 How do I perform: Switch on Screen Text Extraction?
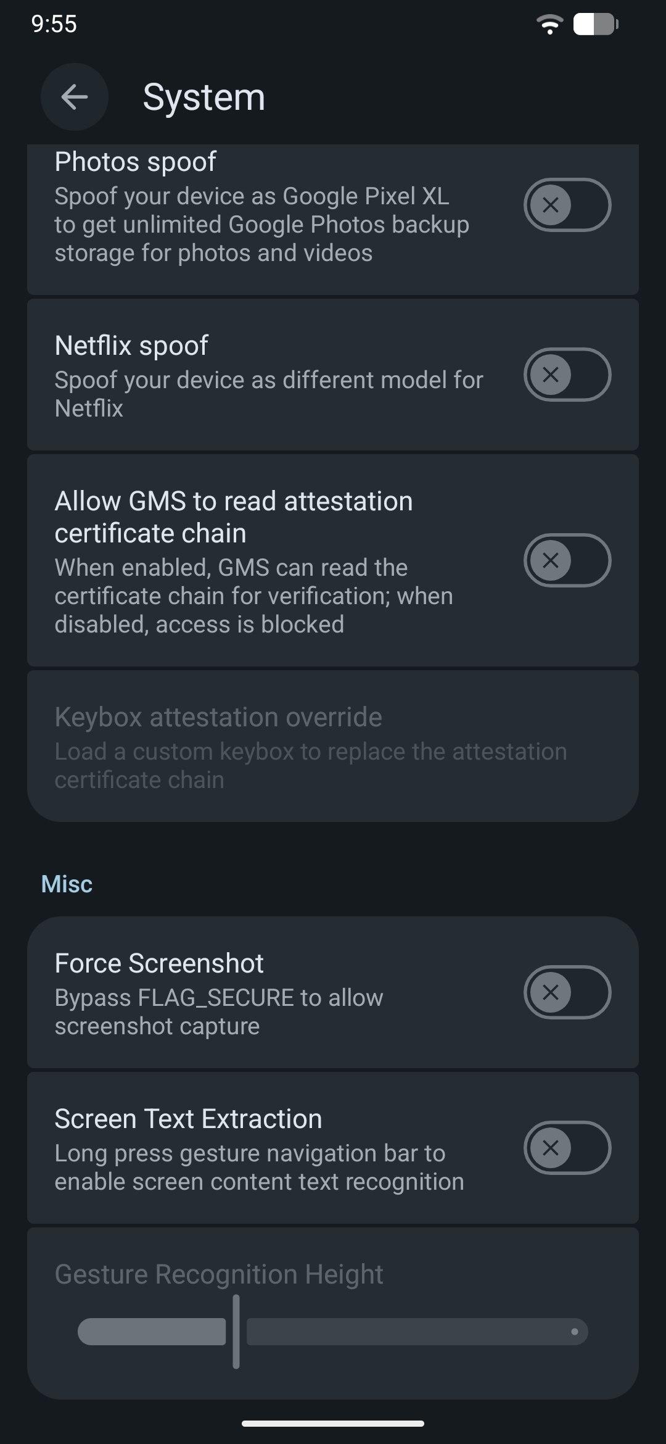[567, 1148]
